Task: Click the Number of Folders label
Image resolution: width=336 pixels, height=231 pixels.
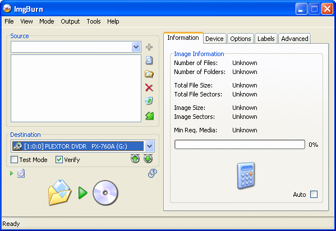Action: 200,72
